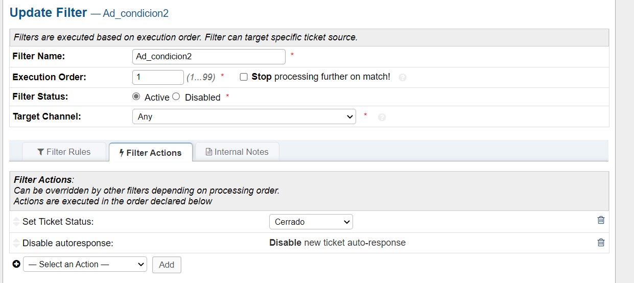Open help tip beside Target Channel
Viewport: 634px width, 283px height.
(382, 117)
